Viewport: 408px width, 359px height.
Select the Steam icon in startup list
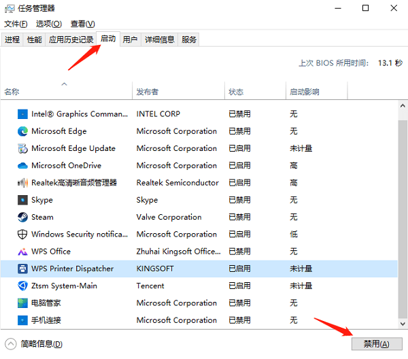click(x=22, y=217)
